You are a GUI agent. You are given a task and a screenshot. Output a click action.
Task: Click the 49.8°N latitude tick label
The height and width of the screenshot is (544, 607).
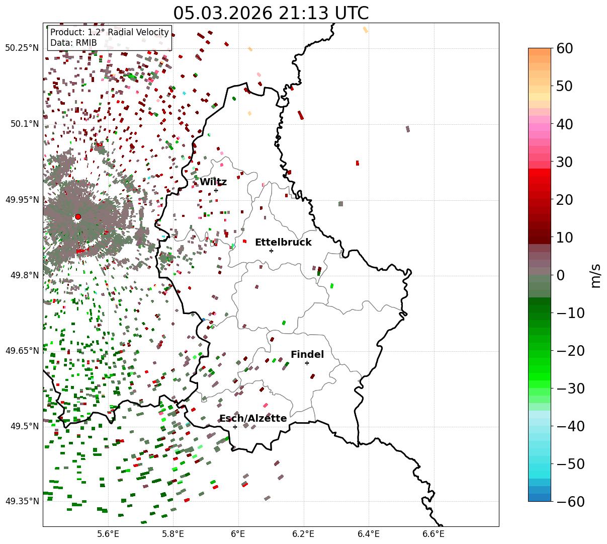click(x=24, y=275)
